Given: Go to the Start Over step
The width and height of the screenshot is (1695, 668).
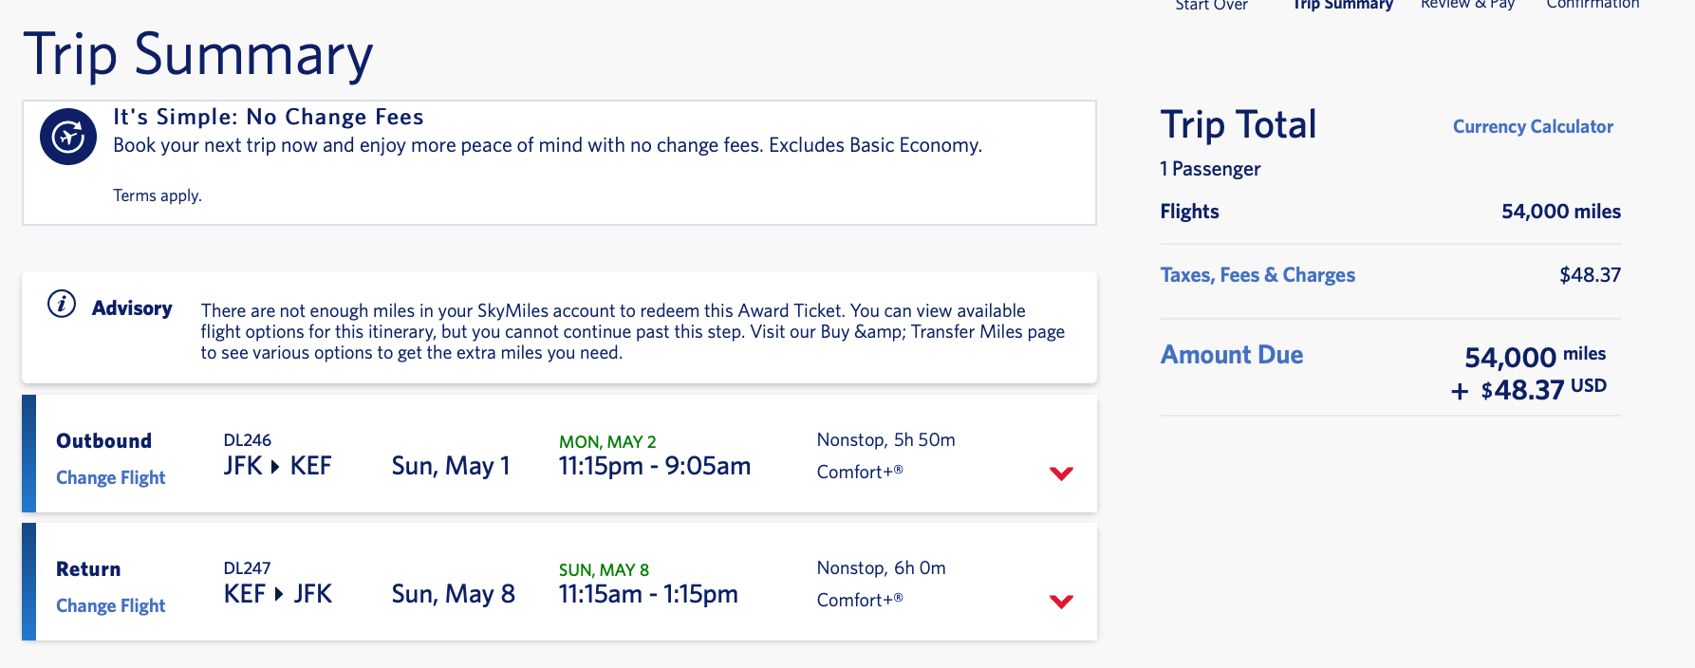Looking at the screenshot, I should pyautogui.click(x=1211, y=6).
